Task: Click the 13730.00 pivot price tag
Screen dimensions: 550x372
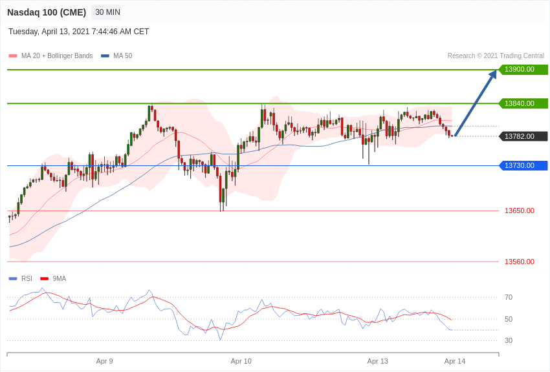Action: pos(523,165)
